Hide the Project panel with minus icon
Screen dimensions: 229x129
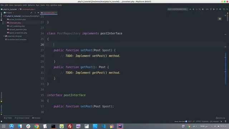point(38,13)
